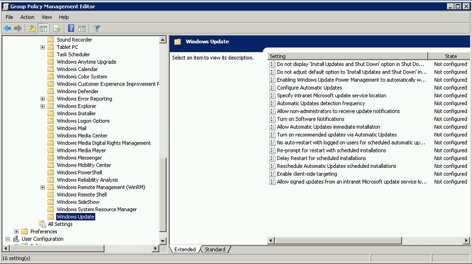Expand the Windows Error Reporting node
Viewport: 472px width, 264px height.
click(x=43, y=99)
